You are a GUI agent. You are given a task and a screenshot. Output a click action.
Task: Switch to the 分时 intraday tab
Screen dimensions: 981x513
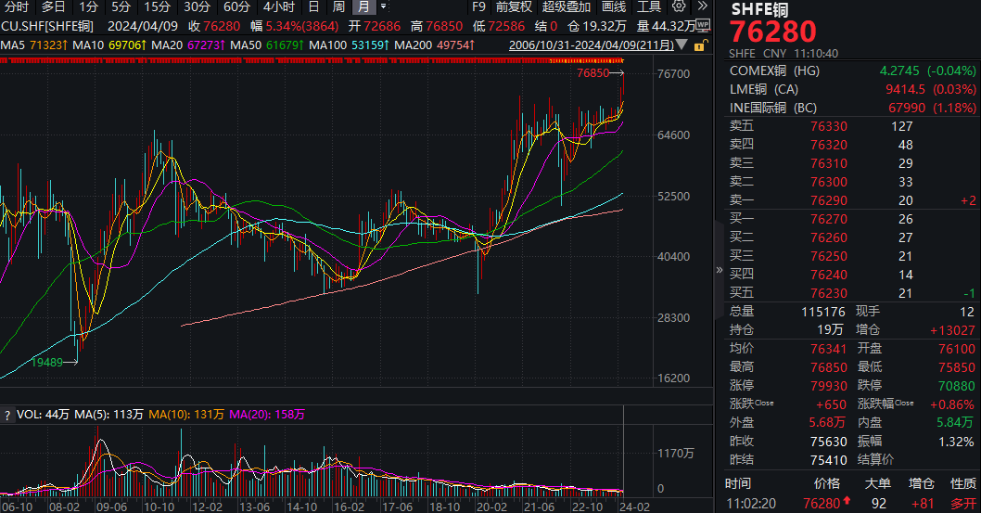click(x=17, y=6)
